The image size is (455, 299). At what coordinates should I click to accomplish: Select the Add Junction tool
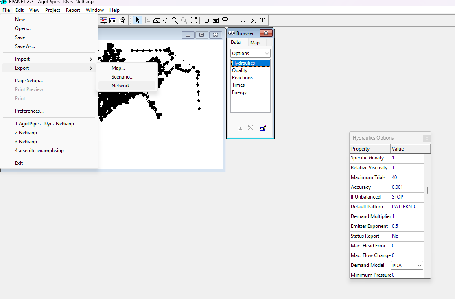[x=206, y=20]
